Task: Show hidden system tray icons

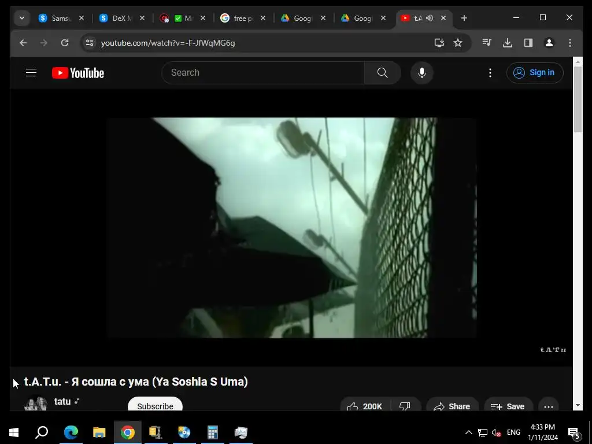Action: [x=468, y=432]
